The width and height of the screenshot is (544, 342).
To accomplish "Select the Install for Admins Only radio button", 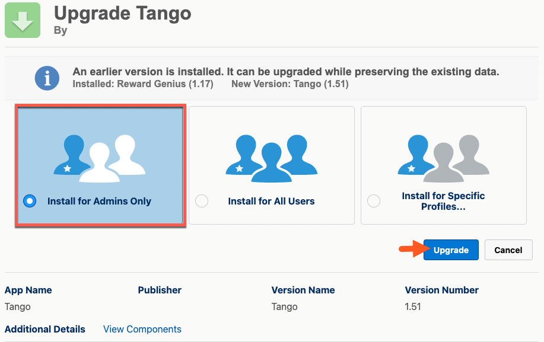I will coord(29,201).
